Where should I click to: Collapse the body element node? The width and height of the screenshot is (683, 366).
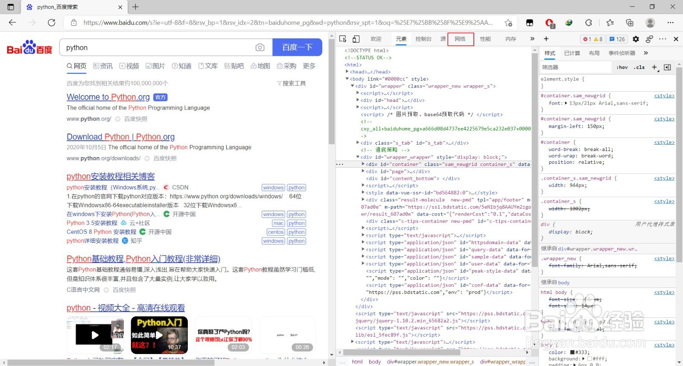point(347,79)
